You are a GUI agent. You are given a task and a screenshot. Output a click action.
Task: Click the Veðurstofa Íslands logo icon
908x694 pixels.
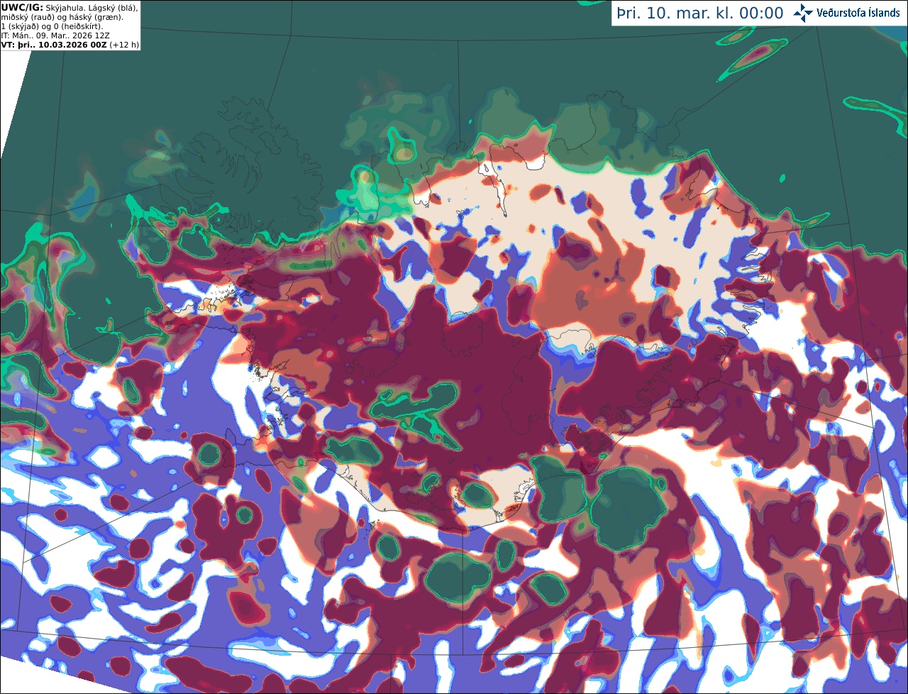[x=803, y=13]
